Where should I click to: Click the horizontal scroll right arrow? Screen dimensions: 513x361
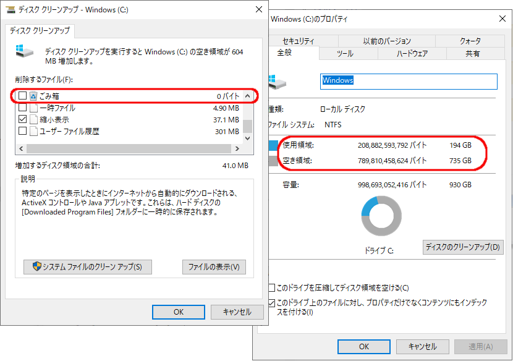pyautogui.click(x=237, y=148)
